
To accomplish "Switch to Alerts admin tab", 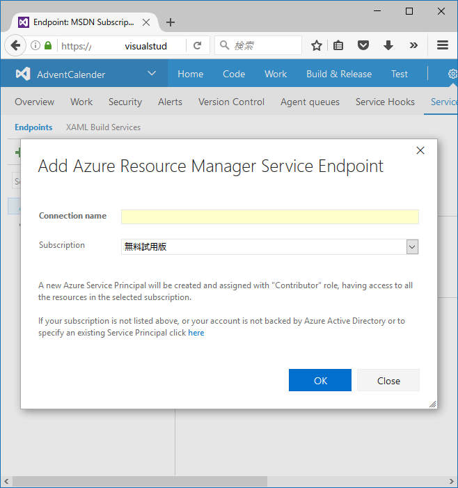I will pos(170,102).
